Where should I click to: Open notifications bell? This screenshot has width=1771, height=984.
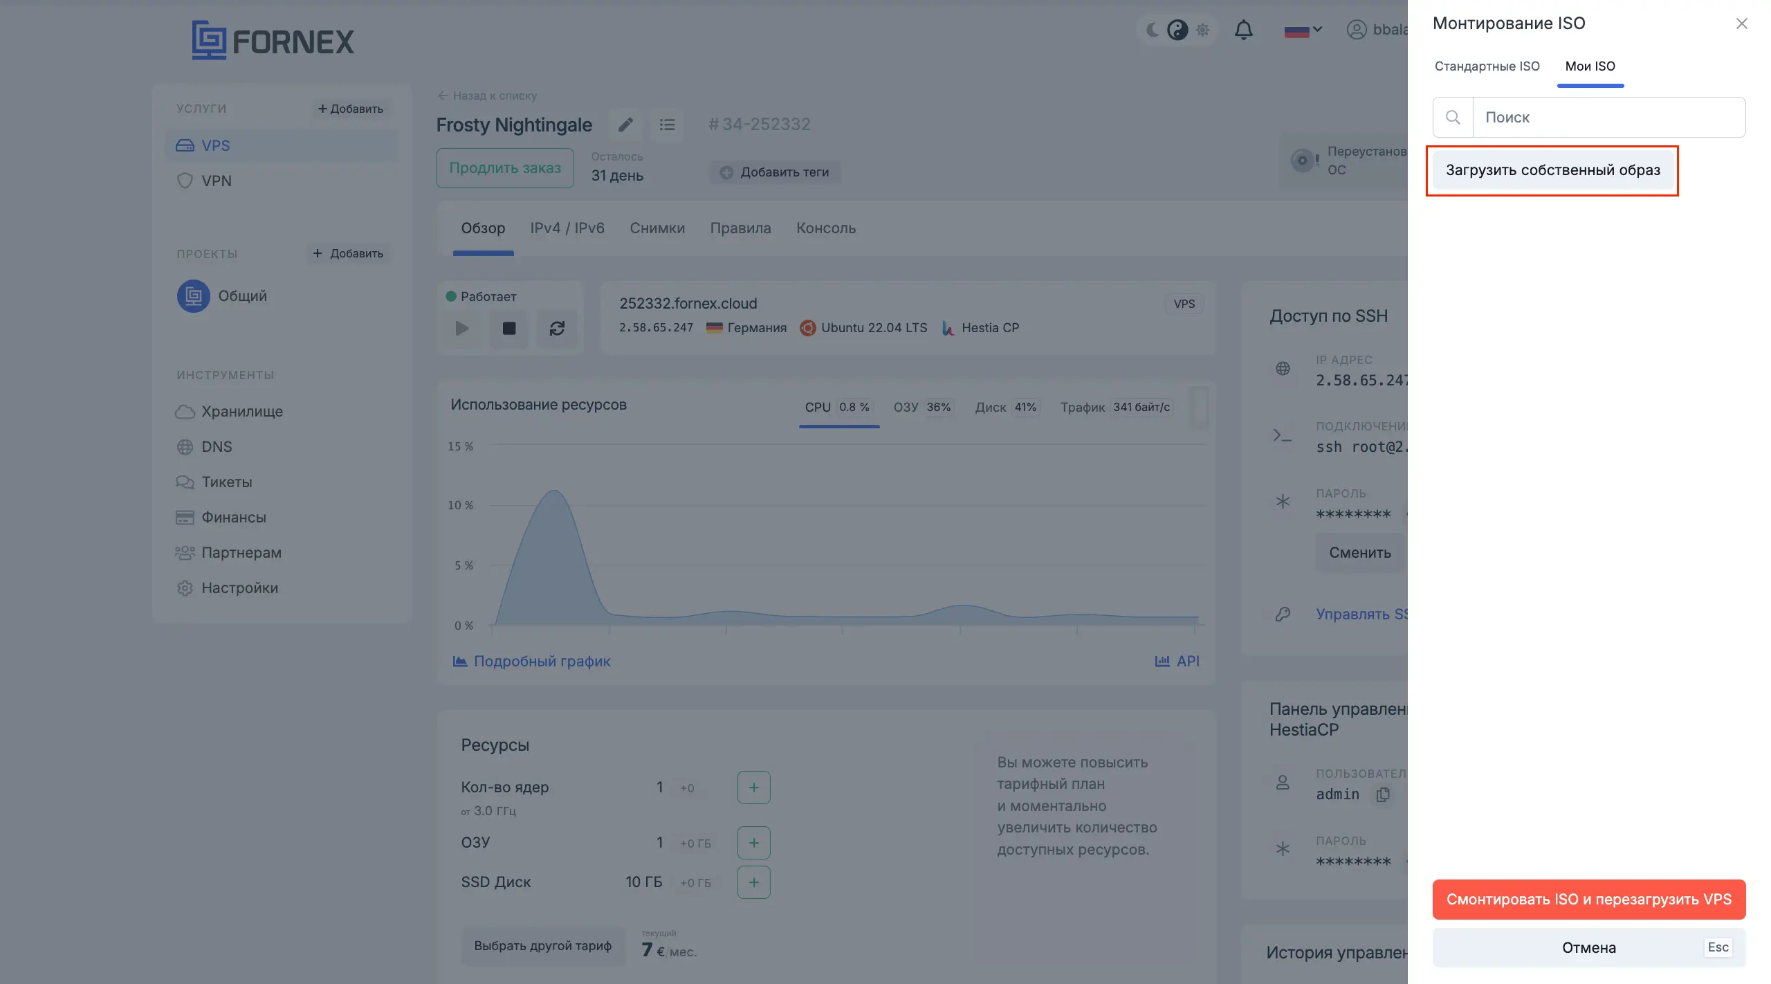pyautogui.click(x=1244, y=30)
